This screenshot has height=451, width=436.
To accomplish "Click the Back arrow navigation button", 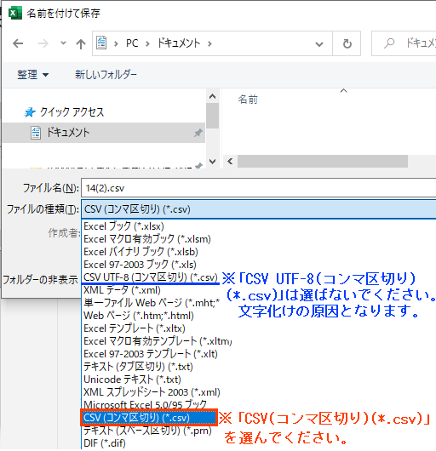I will coord(18,43).
